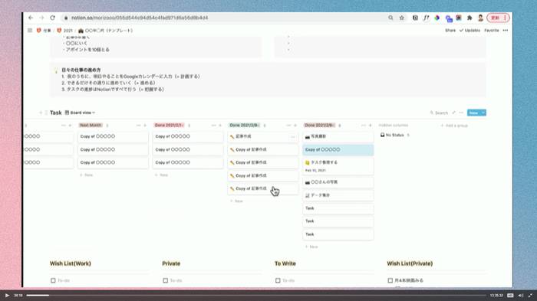Open the Board view dropdown
Image resolution: width=537 pixels, height=301 pixels.
click(80, 113)
